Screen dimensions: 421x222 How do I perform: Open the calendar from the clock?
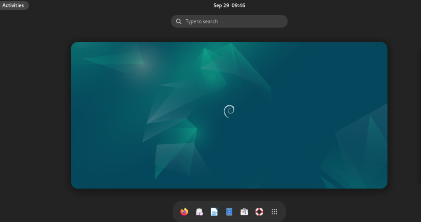(229, 5)
